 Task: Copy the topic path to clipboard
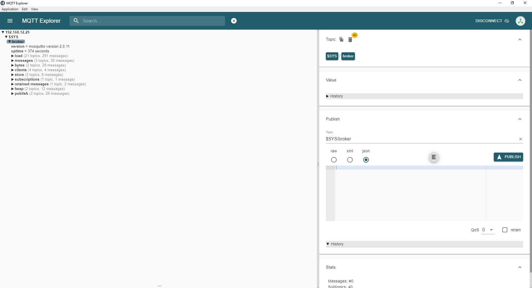pos(341,39)
